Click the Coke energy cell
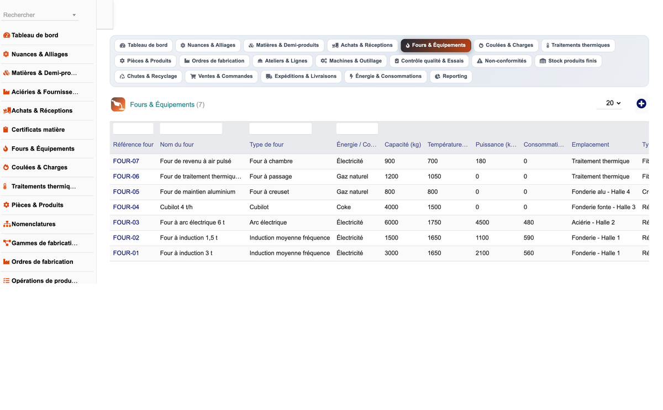This screenshot has width=663, height=410. pyautogui.click(x=344, y=207)
